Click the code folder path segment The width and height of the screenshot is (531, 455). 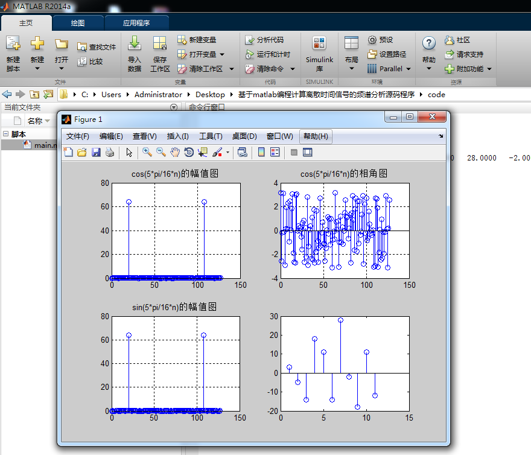tap(436, 95)
